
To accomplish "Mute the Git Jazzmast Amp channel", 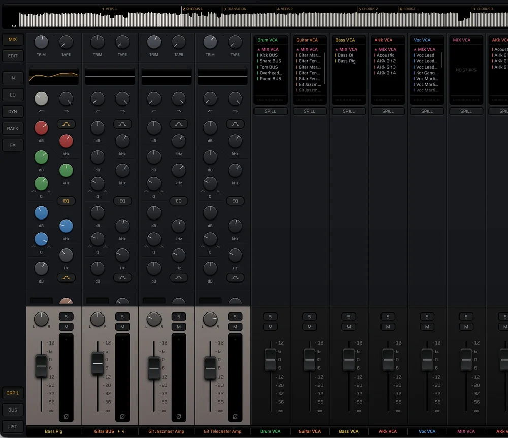I will 179,327.
